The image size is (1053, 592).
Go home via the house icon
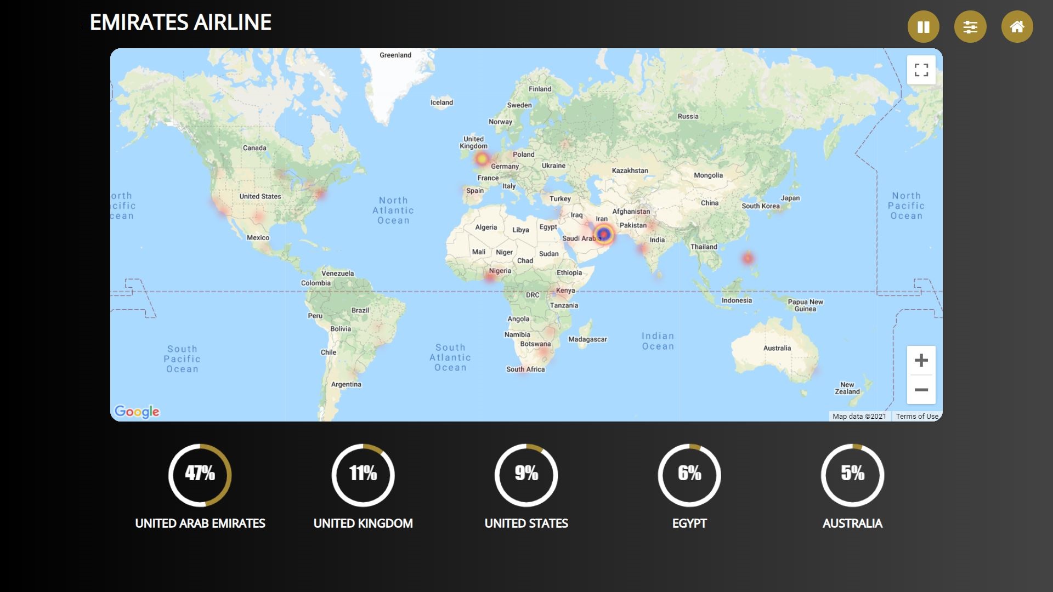pos(1017,26)
